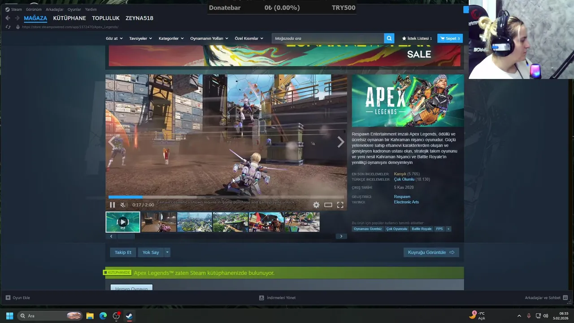Screen dimensions: 574x323
Task: Show next media with right arrow overlay
Action: coord(340,142)
